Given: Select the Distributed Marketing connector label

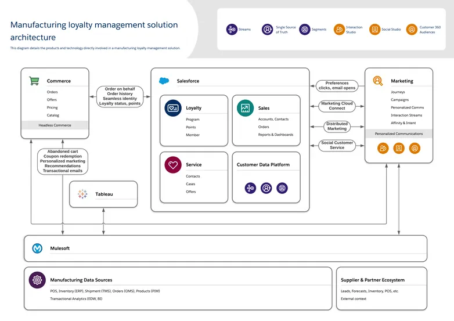Looking at the screenshot, I should pos(337,126).
